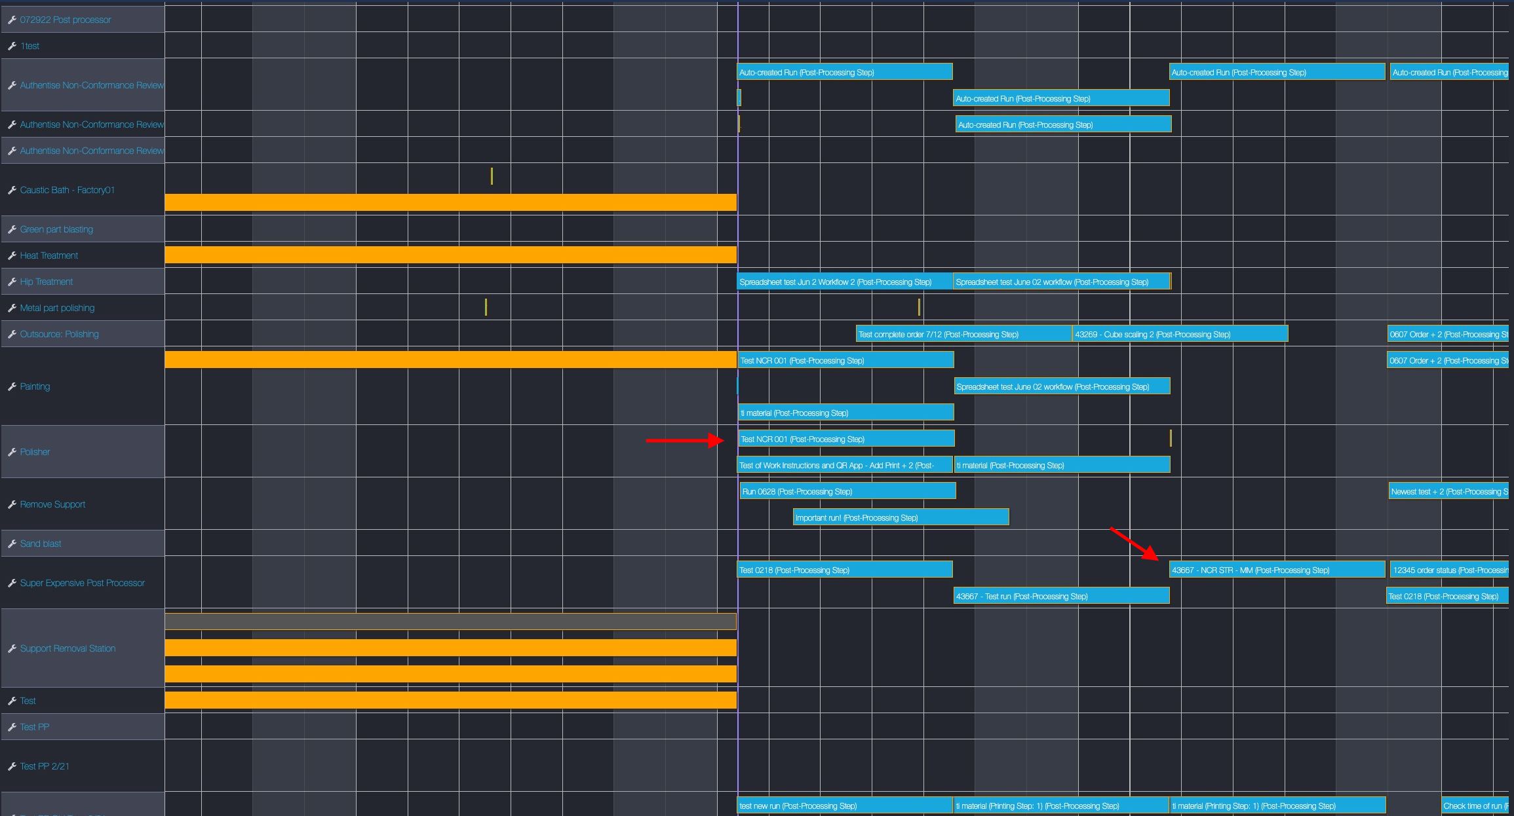1514x816 pixels.
Task: Select Test NCR 001 run in Polisher row
Action: [x=845, y=439]
